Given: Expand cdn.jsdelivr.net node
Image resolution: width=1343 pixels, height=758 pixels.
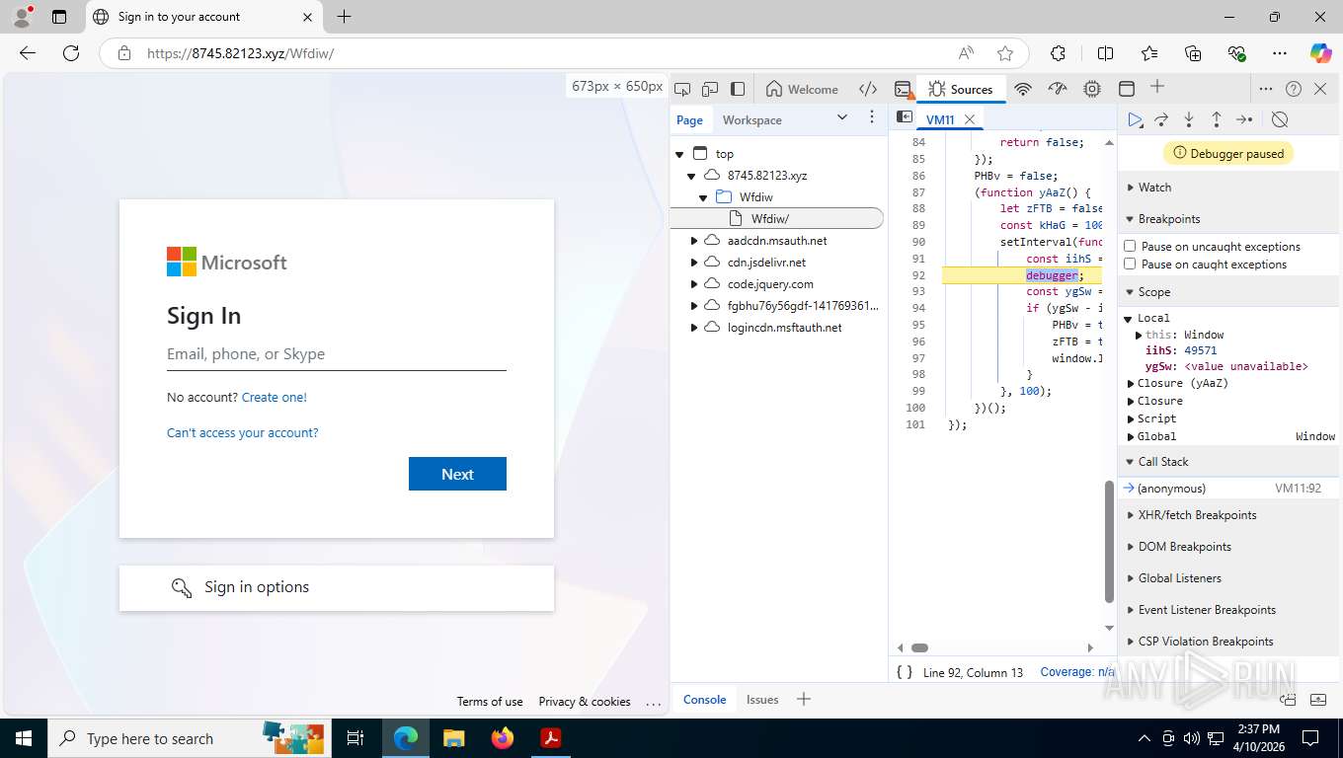Looking at the screenshot, I should (694, 263).
